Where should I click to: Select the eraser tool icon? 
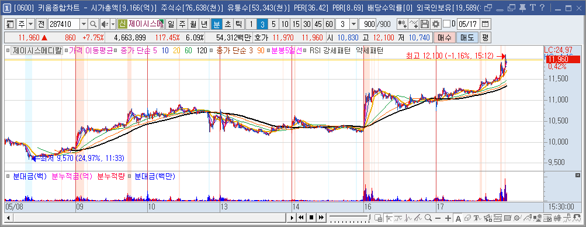pyautogui.click(x=467, y=218)
